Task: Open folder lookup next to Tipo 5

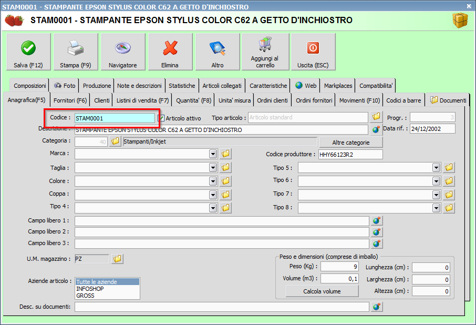Action: point(449,167)
